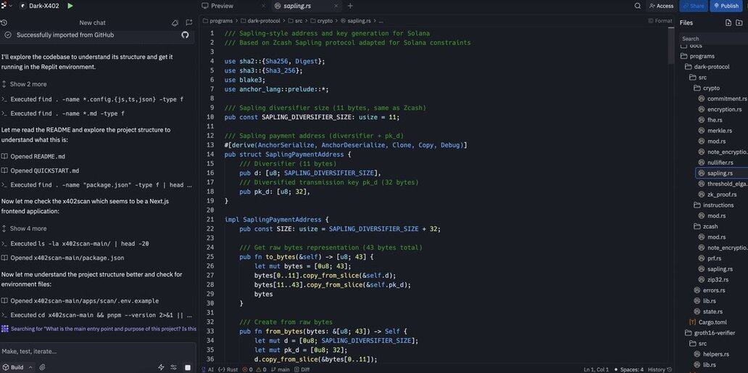Open the agent settings sliders icon
The height and width of the screenshot is (373, 748).
tap(174, 367)
